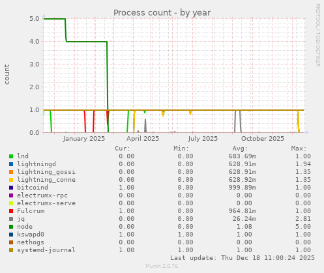Image resolution: width=324 pixels, height=273 pixels.
Task: Click the 'lnd' legend label
Action: pyautogui.click(x=23, y=156)
